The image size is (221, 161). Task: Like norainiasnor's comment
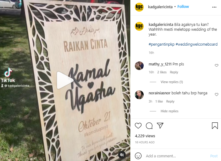[x=216, y=94]
